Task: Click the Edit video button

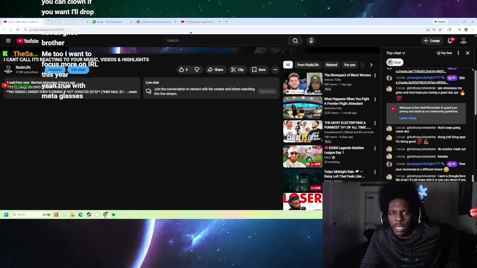Action: point(78,70)
